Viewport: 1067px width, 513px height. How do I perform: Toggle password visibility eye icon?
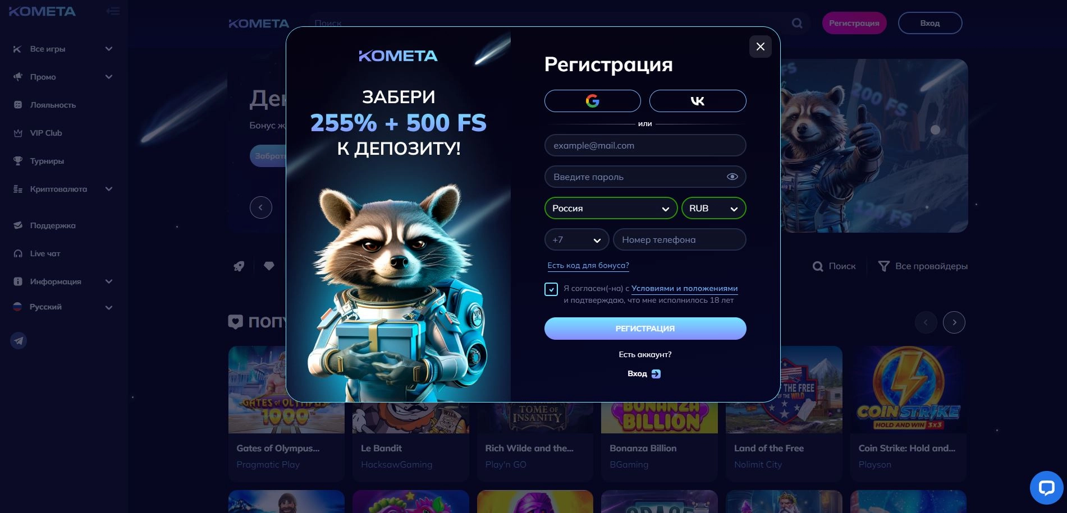pyautogui.click(x=732, y=177)
